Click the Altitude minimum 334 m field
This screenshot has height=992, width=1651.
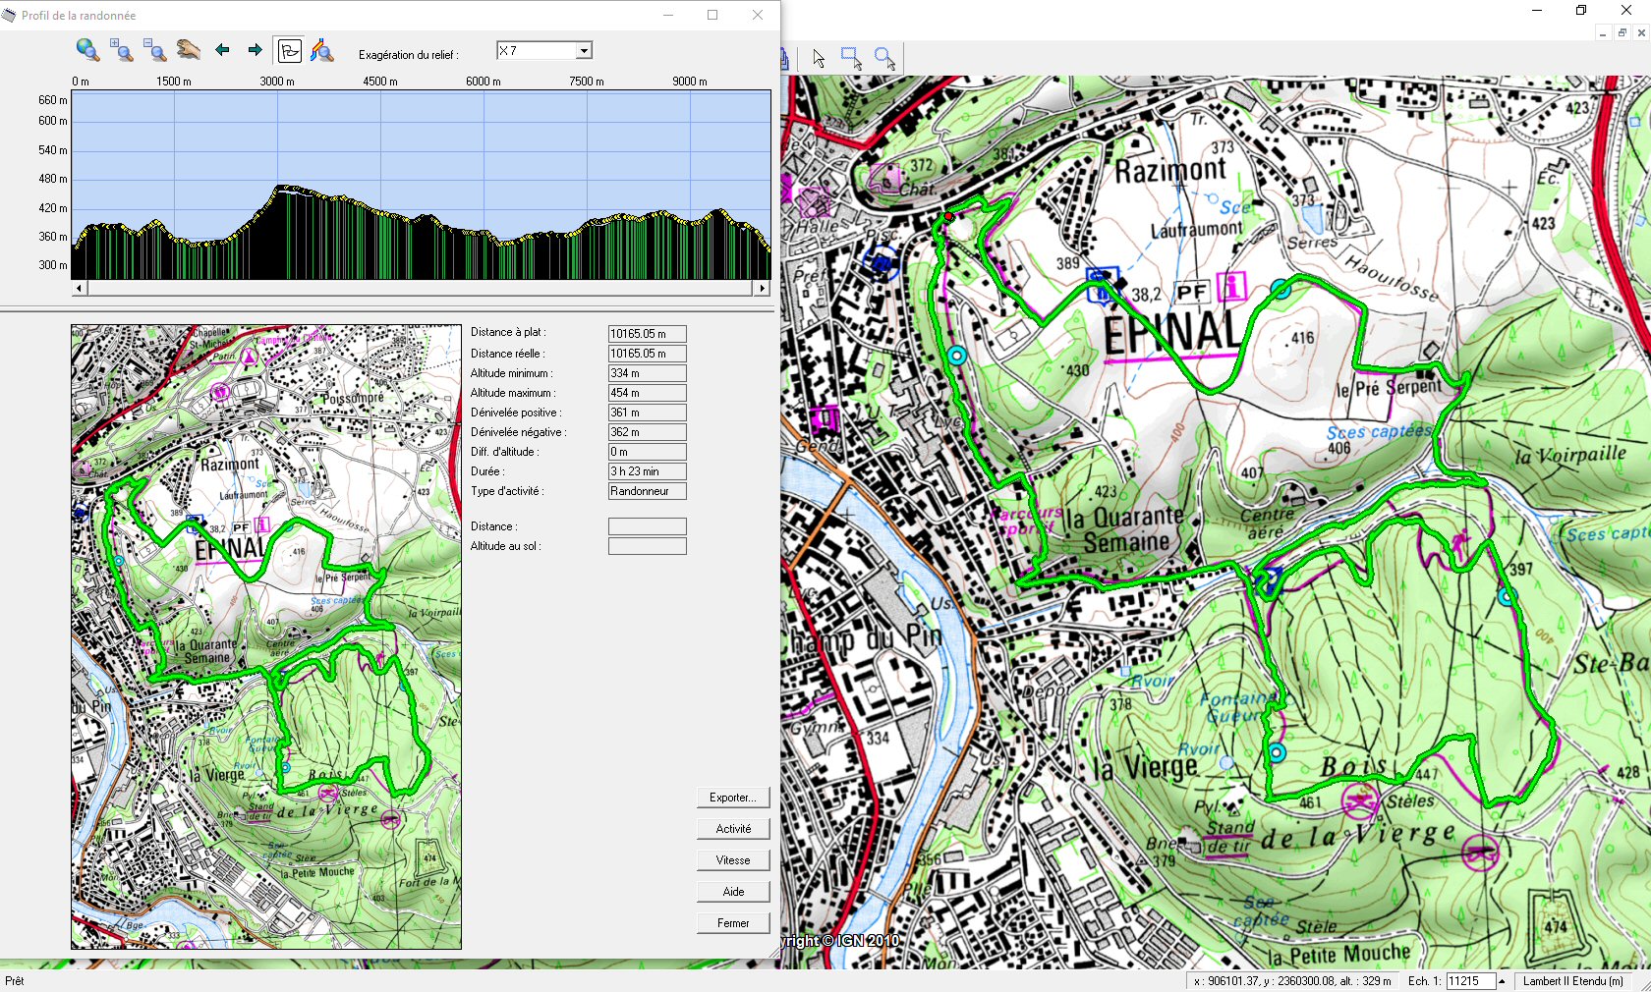point(647,373)
